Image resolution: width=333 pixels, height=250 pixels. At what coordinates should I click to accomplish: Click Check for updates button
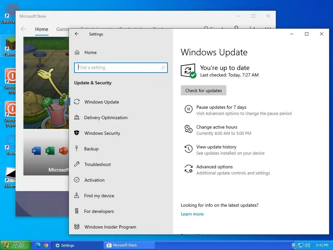(204, 90)
